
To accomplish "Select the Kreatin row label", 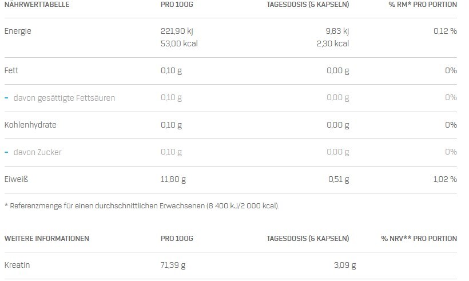I will (17, 265).
